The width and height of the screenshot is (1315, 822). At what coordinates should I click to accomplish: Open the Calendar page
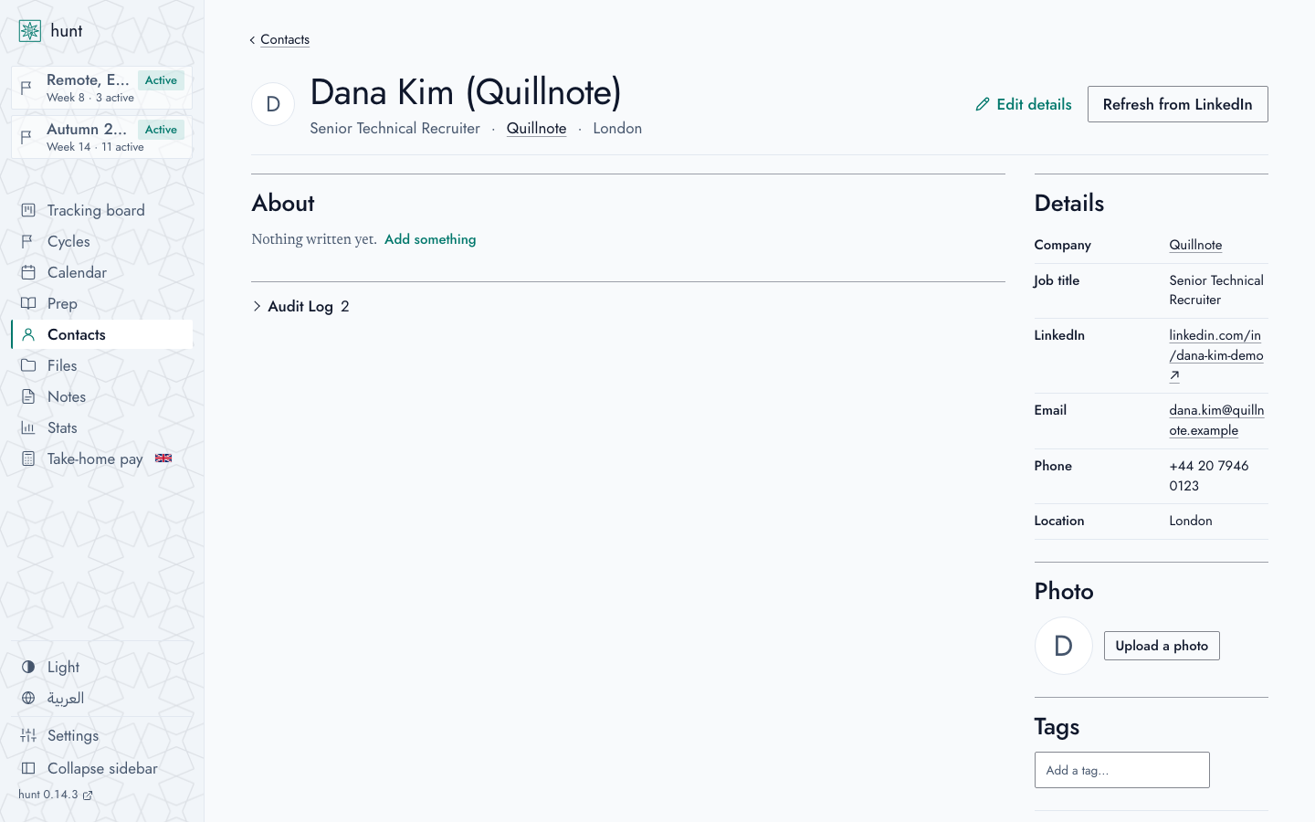click(102, 272)
